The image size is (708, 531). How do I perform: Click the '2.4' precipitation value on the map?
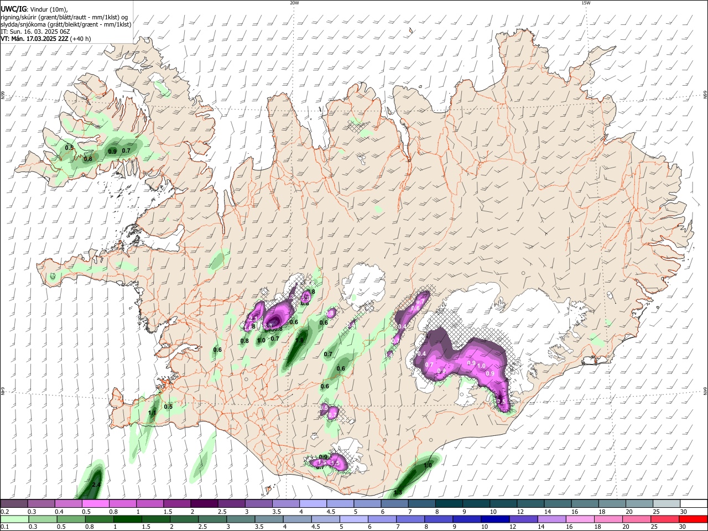pos(96,485)
